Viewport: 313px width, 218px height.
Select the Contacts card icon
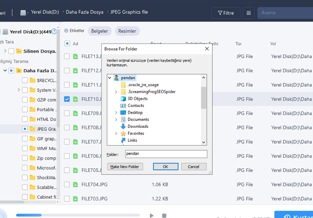pos(123,106)
